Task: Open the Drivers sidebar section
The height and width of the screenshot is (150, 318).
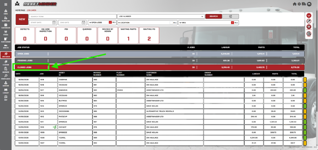Action: click(6, 84)
